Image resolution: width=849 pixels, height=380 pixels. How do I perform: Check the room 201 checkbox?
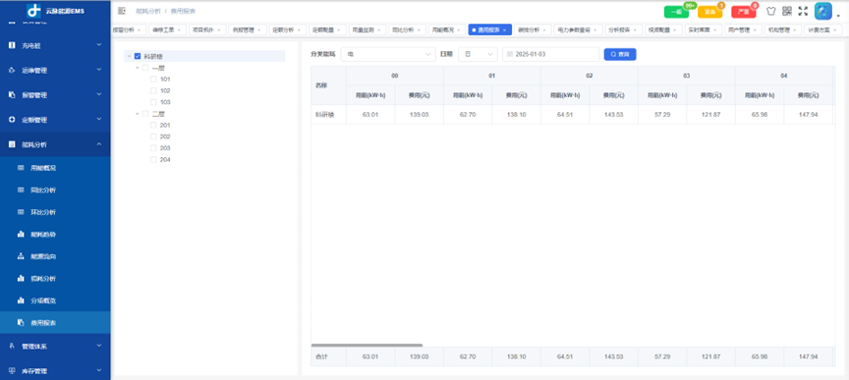click(153, 125)
